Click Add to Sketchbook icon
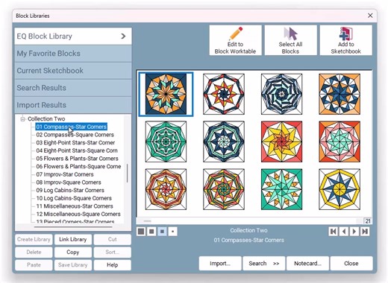This screenshot has height=283, width=388. 345,34
